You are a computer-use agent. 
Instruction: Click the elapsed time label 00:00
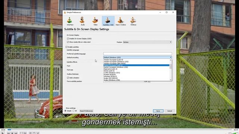[x=3, y=130]
